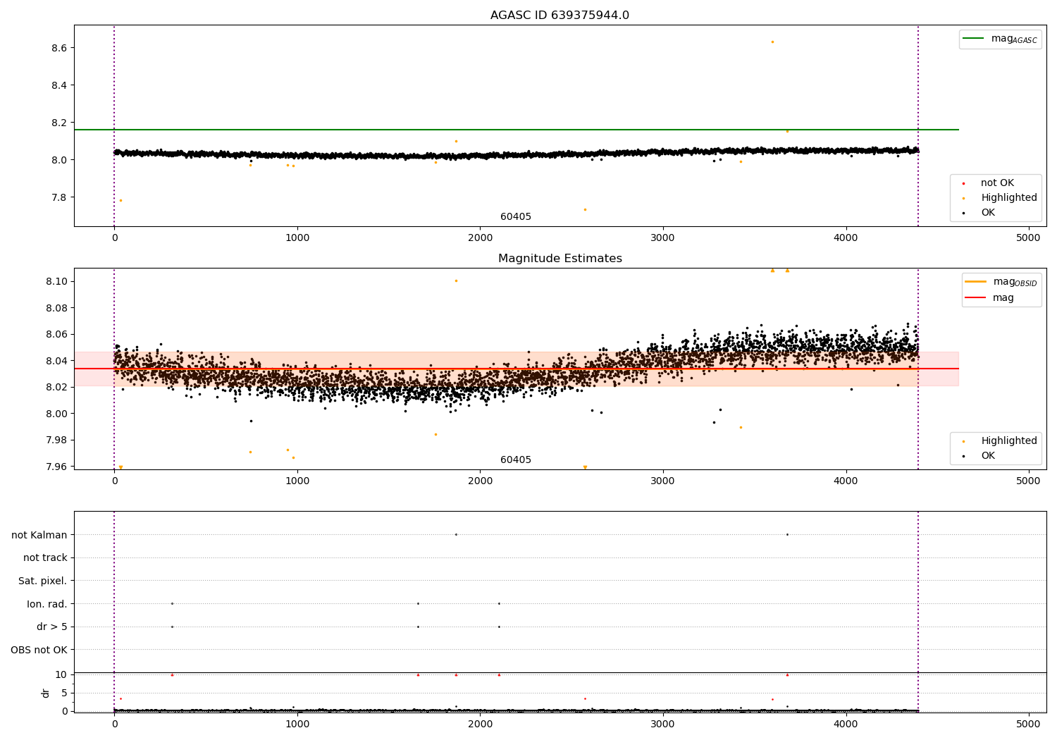Click the 'Sat. pixel.' row label
1057x740 pixels.
pos(43,581)
